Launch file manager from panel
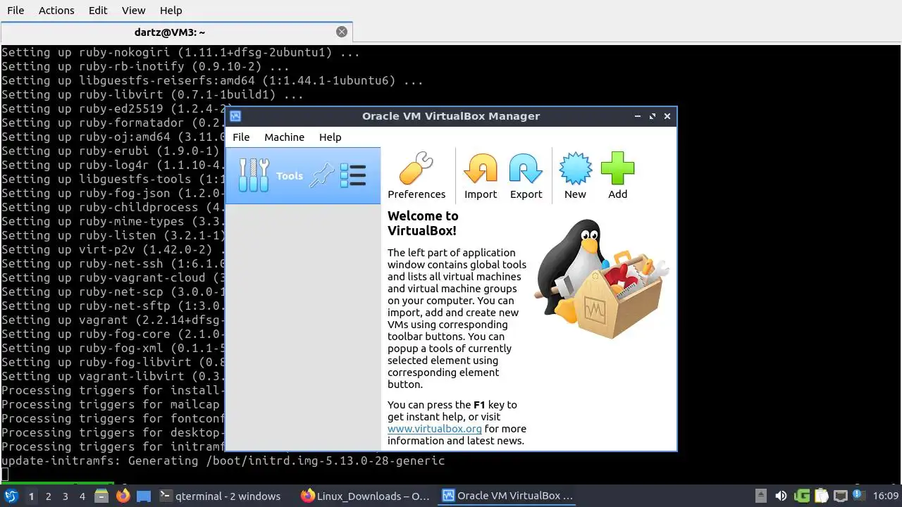Viewport: 902px width, 507px height. pyautogui.click(x=101, y=496)
